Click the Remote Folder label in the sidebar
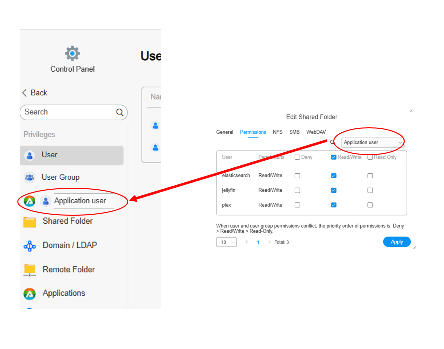The height and width of the screenshot is (349, 444). [69, 269]
